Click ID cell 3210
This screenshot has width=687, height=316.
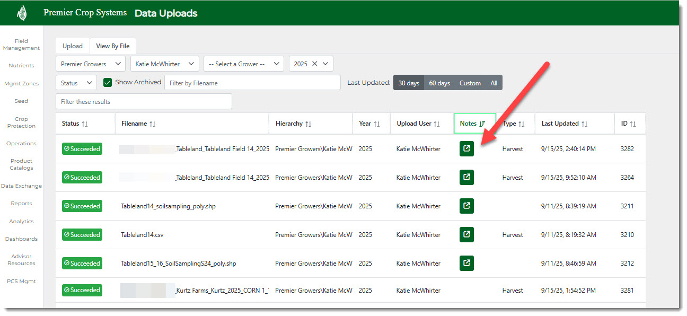(627, 235)
